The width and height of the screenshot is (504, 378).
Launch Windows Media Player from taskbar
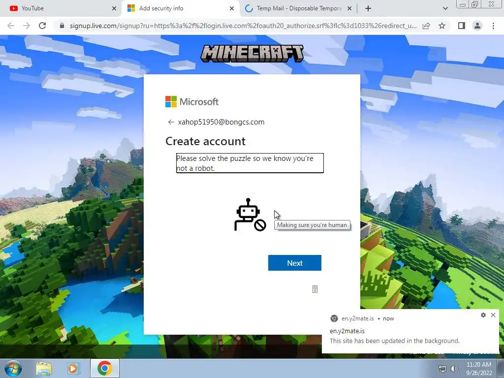74,368
